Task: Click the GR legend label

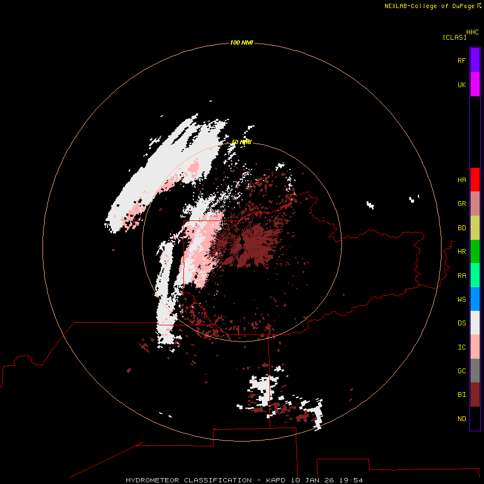Action: coord(461,204)
